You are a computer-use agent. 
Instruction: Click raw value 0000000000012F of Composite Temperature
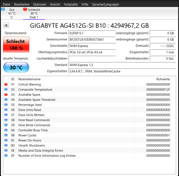pos(158,89)
